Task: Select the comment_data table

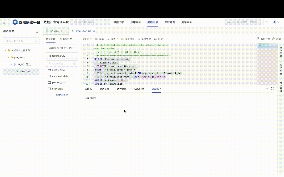Action: [x=60, y=76]
